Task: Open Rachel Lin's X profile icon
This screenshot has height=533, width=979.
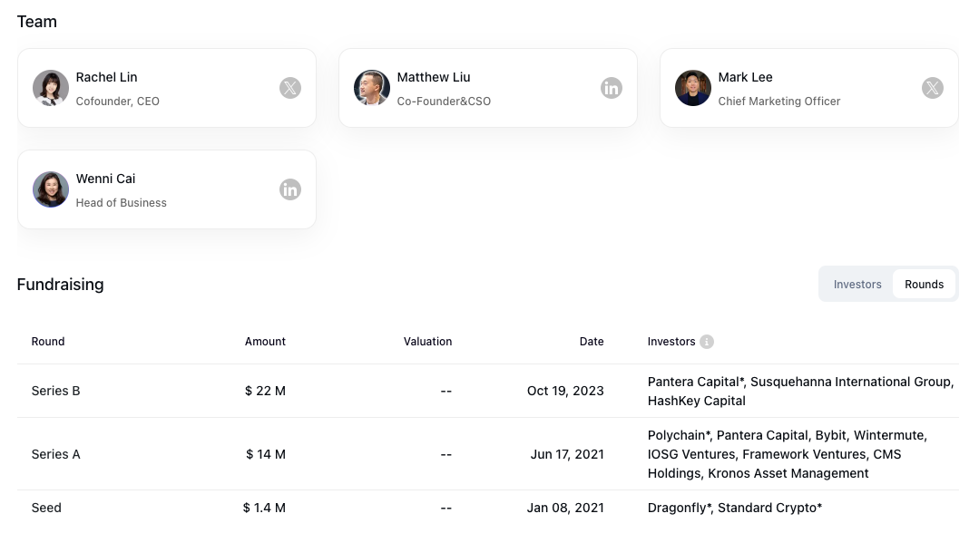Action: 290,88
